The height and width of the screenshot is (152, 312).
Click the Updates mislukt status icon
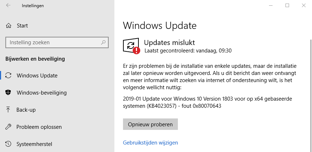pos(131,46)
